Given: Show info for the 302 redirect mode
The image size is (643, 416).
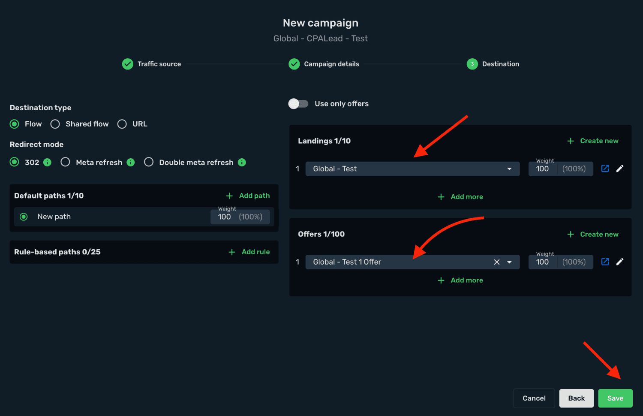Looking at the screenshot, I should 48,162.
